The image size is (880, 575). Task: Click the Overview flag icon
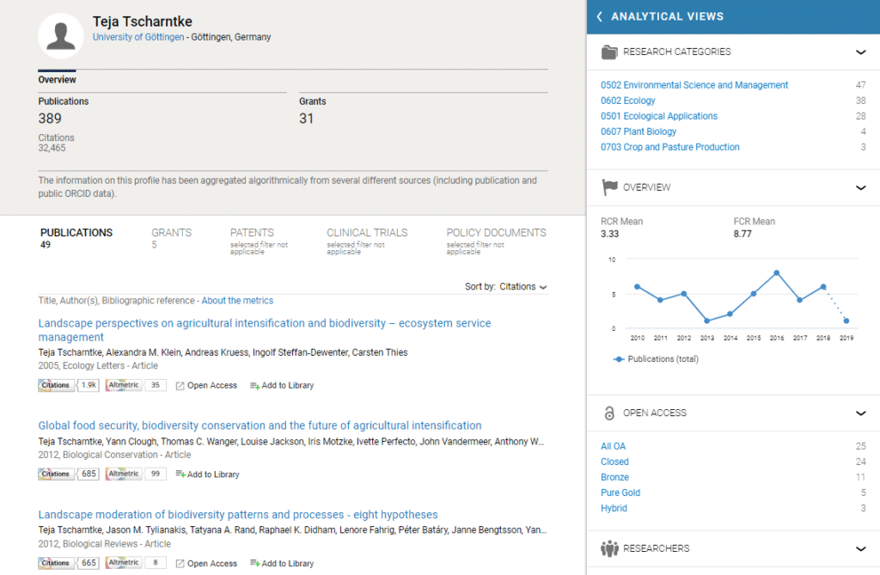[x=609, y=187]
